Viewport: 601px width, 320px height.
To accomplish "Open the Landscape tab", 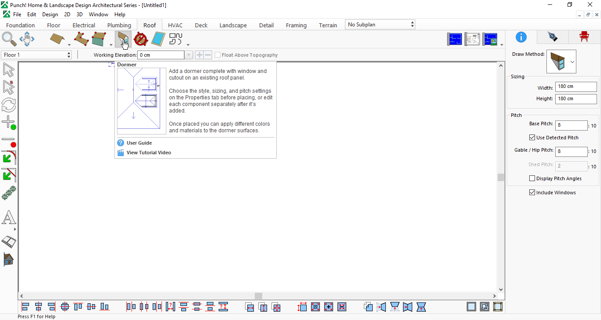I will pyautogui.click(x=233, y=25).
